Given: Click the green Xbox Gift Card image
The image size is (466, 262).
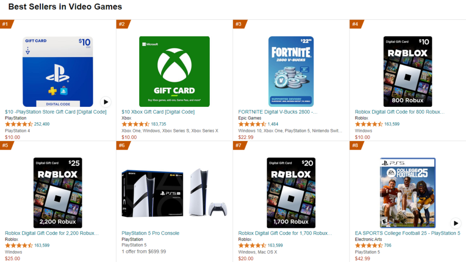Looking at the screenshot, I should (x=174, y=71).
